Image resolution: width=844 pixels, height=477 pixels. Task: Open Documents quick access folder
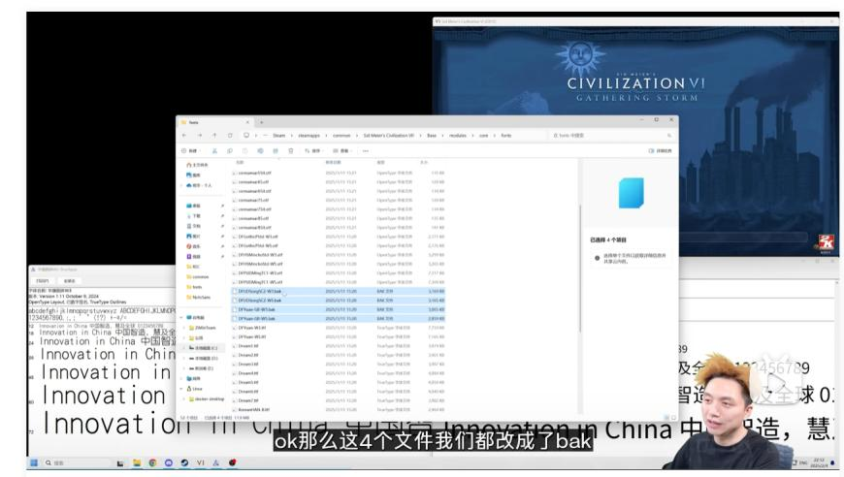(x=193, y=227)
